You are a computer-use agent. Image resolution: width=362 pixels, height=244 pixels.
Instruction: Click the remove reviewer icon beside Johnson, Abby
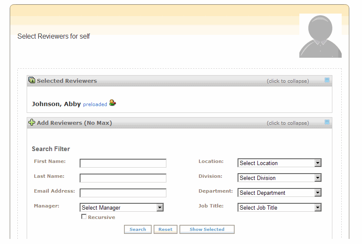point(113,102)
